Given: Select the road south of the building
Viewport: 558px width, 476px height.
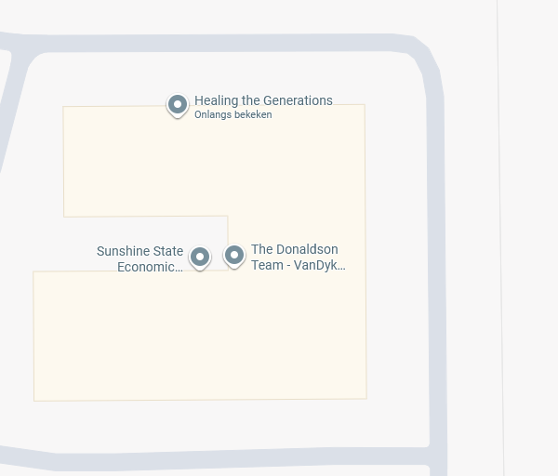Looking at the screenshot, I should click(232, 456).
